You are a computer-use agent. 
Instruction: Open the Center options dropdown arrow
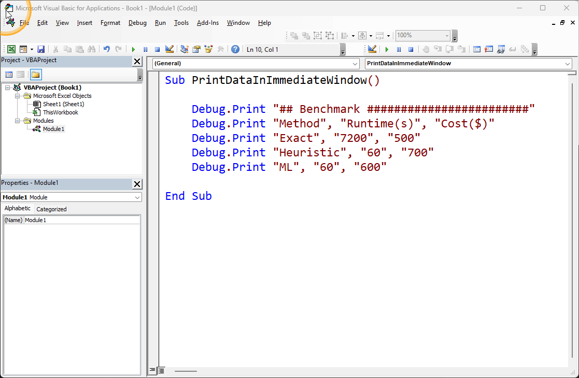click(x=371, y=36)
